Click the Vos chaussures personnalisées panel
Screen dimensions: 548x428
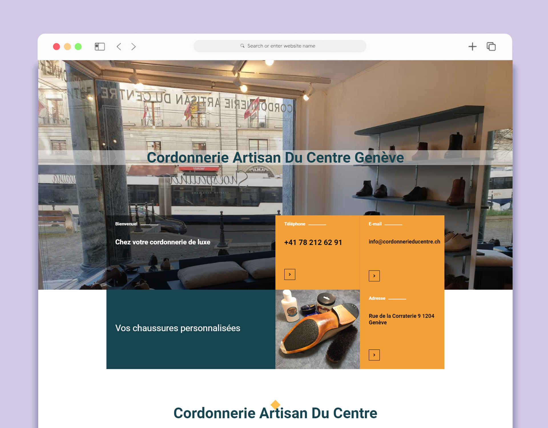coord(191,329)
